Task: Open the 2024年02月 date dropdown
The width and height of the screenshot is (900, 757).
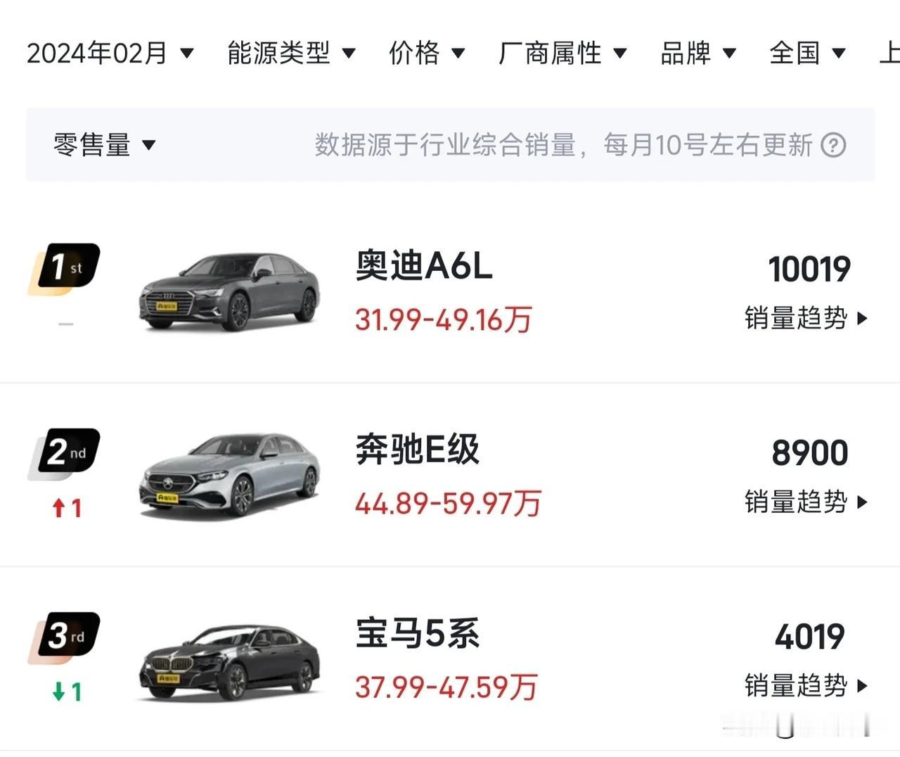Action: (110, 53)
